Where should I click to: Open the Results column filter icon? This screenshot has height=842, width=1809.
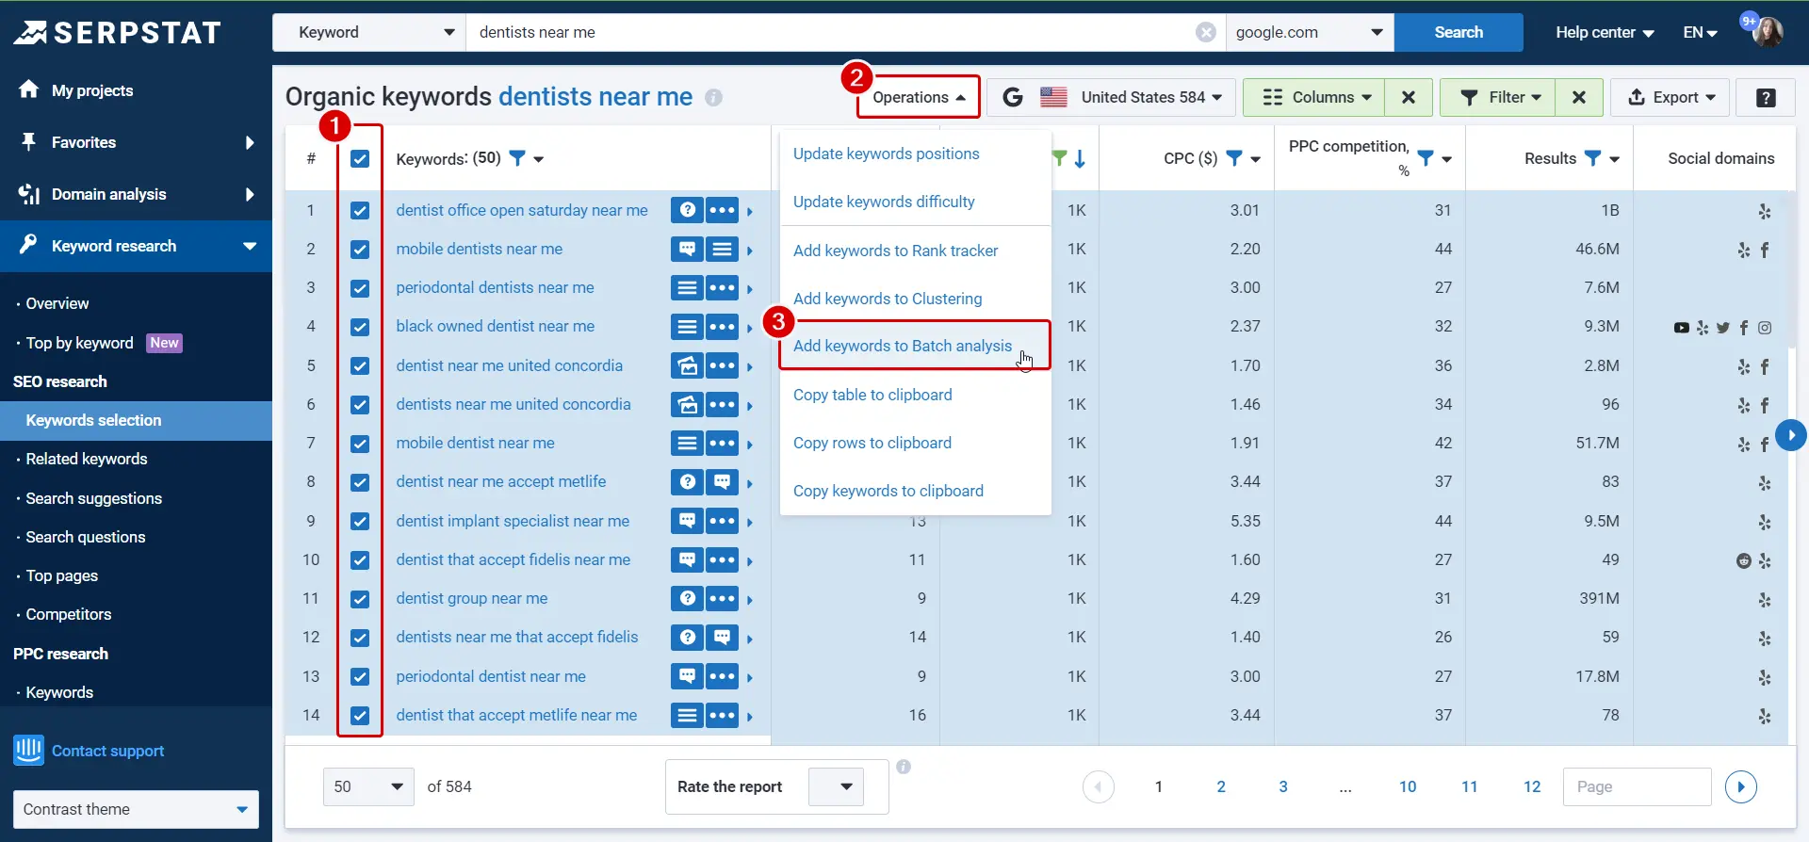click(x=1593, y=158)
